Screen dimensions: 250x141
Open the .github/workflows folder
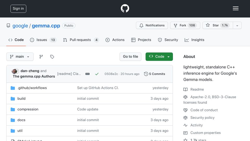point(32,88)
